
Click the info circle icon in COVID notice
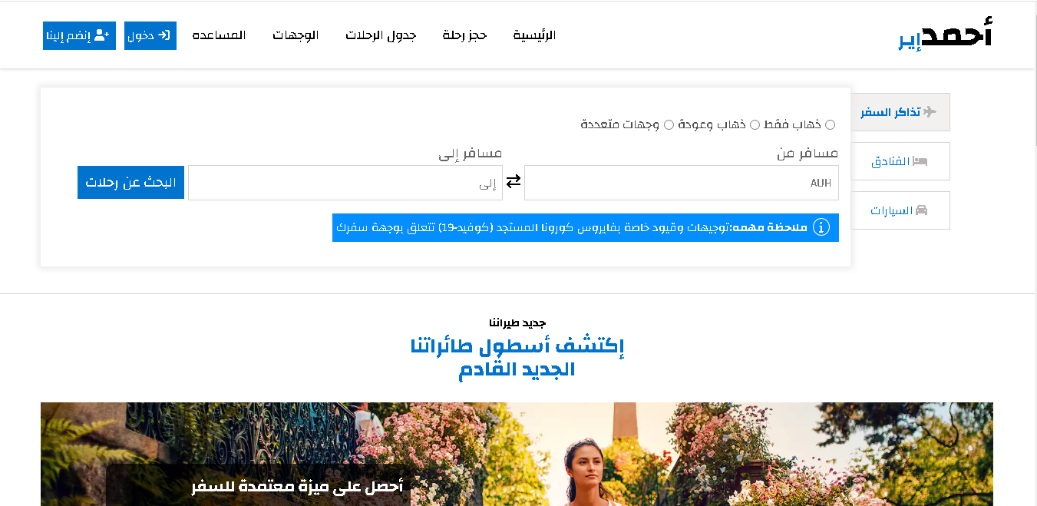click(821, 227)
